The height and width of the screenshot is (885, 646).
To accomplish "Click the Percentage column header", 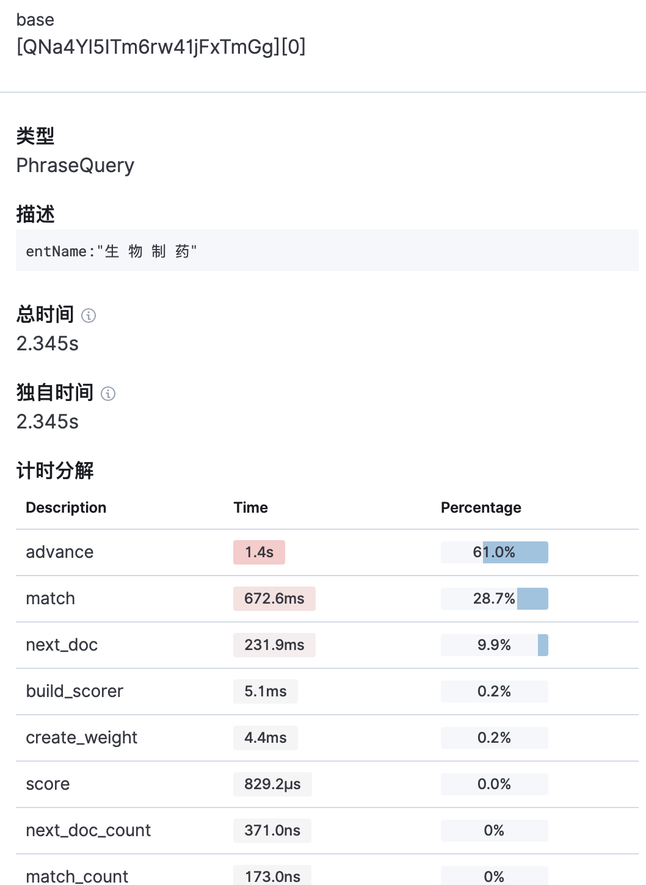I will point(481,508).
